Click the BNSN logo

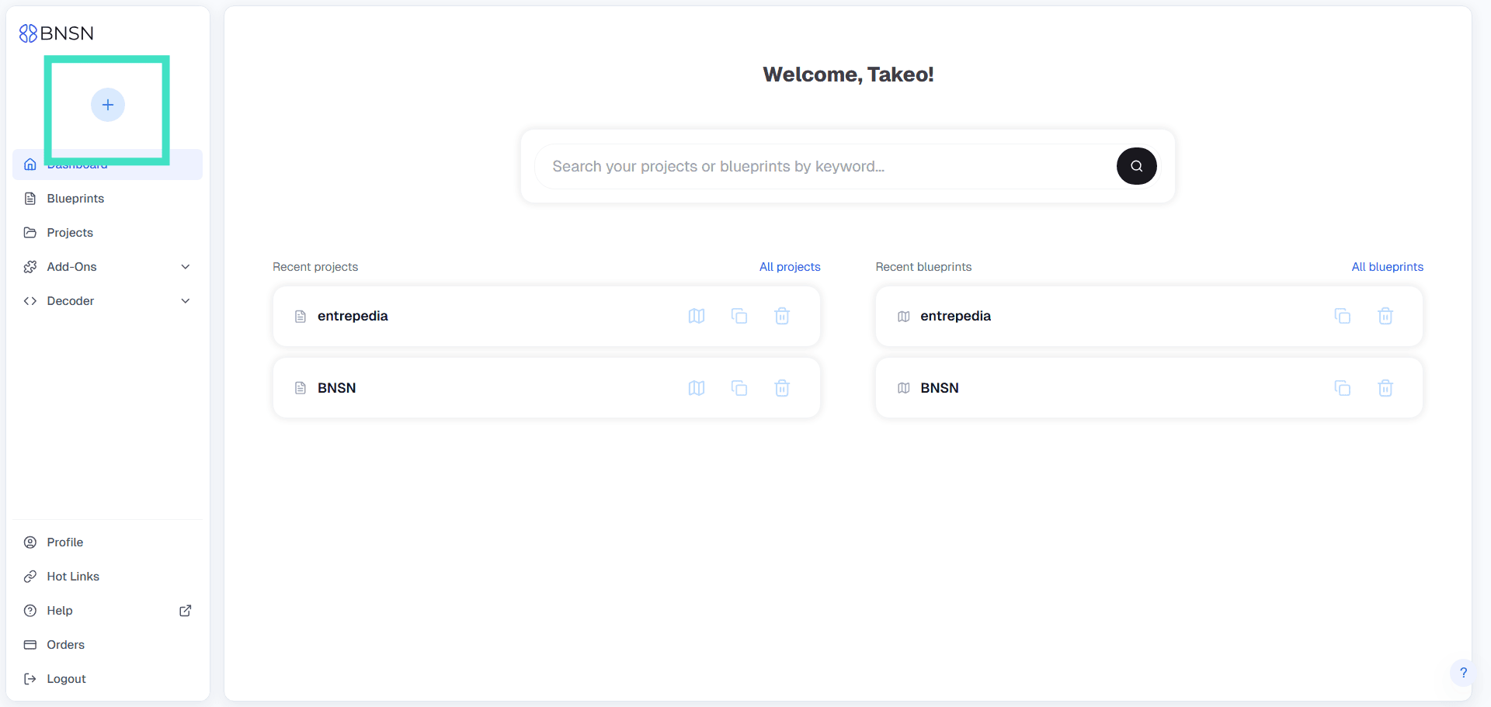click(57, 33)
